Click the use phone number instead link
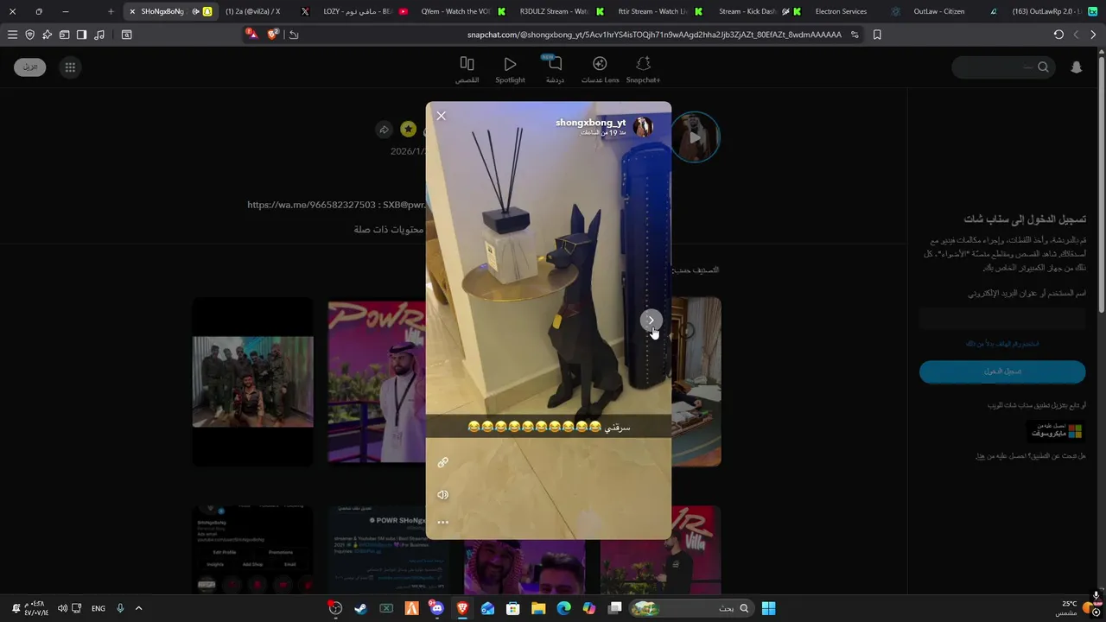Screen dimensions: 1106x622 point(1002,344)
